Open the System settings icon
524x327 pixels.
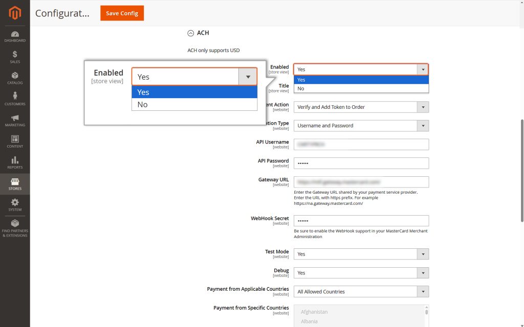click(14, 204)
